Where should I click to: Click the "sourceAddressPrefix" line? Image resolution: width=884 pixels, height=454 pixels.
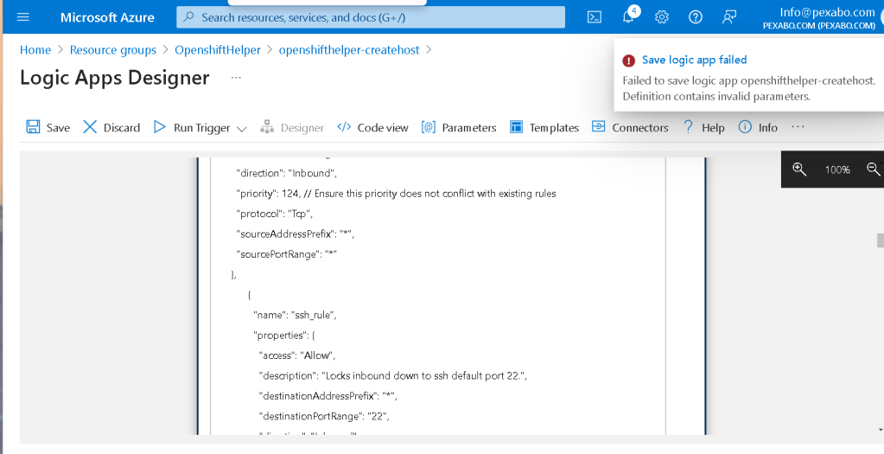(x=295, y=234)
